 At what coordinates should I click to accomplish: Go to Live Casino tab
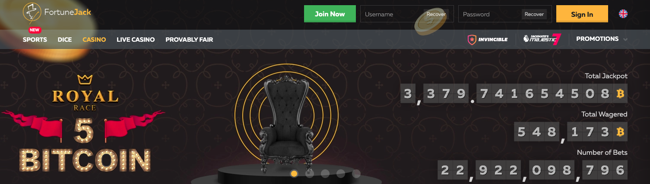(x=136, y=40)
